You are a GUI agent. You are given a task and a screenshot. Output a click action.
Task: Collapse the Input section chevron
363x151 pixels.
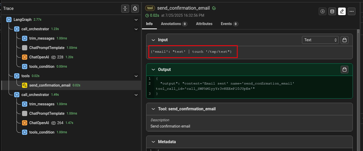153,40
